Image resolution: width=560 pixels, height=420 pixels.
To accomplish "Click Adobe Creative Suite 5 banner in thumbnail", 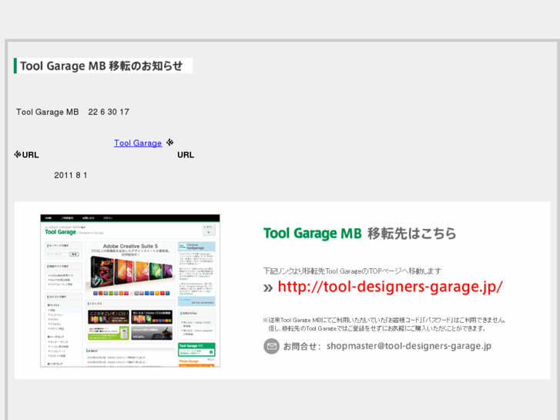I will (130, 269).
